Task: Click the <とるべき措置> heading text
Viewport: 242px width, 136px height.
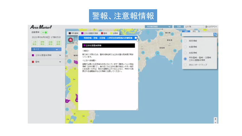Action: 89,60
